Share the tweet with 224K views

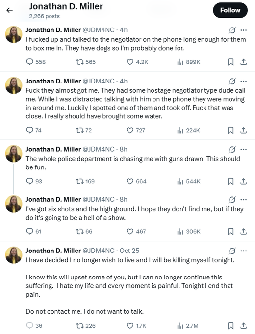[244, 130]
